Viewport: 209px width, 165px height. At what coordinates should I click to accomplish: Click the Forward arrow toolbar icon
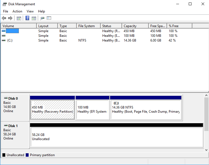point(10,18)
